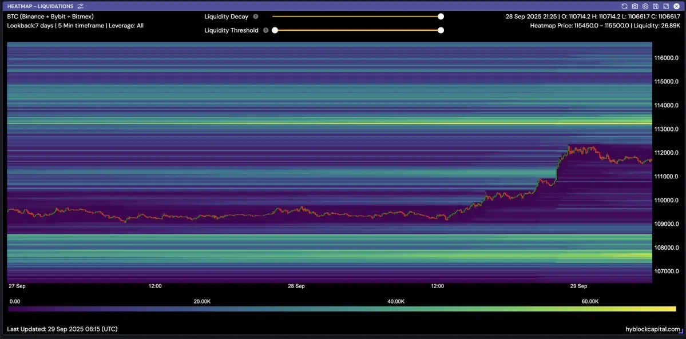Click the 110000.0 price axis label

pos(667,200)
